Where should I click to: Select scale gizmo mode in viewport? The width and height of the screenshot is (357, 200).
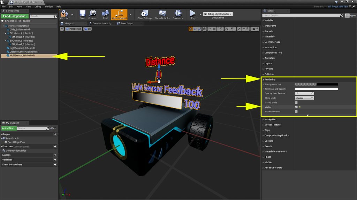(199, 29)
